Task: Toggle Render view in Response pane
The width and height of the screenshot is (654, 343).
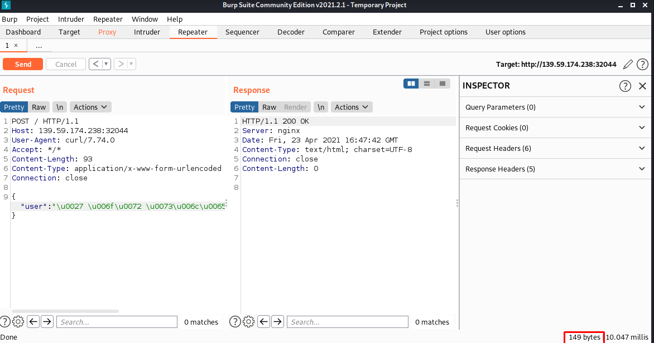Action: (295, 107)
